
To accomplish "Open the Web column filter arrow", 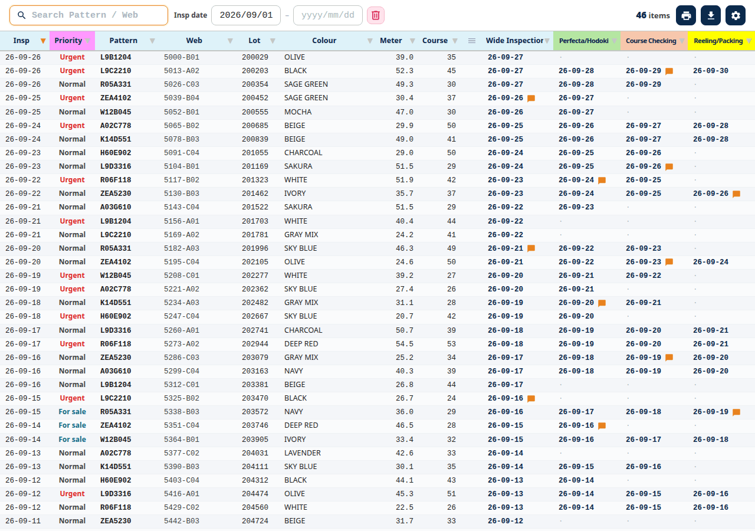I will 230,41.
